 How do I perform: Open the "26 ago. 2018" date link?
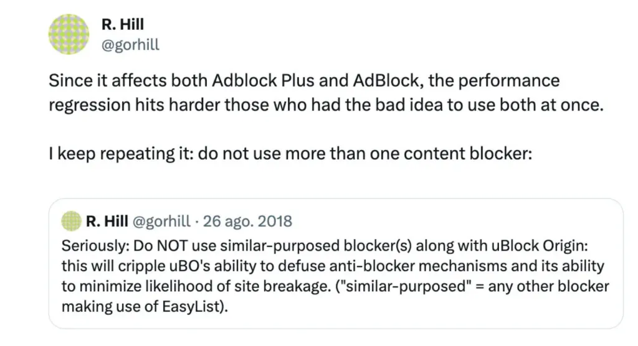(248, 221)
